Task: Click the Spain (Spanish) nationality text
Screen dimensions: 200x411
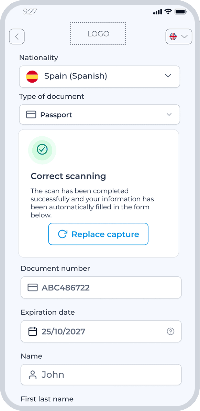Action: (76, 76)
